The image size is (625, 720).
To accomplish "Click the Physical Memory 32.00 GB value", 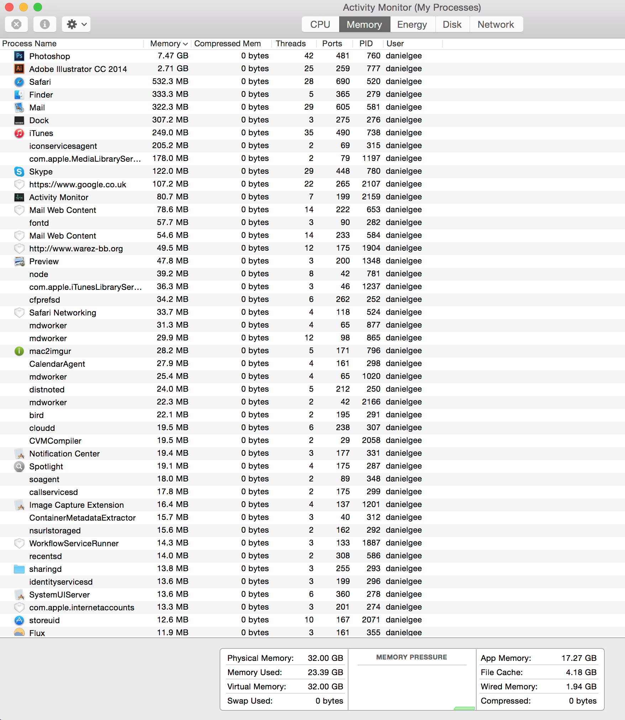I will [x=325, y=658].
